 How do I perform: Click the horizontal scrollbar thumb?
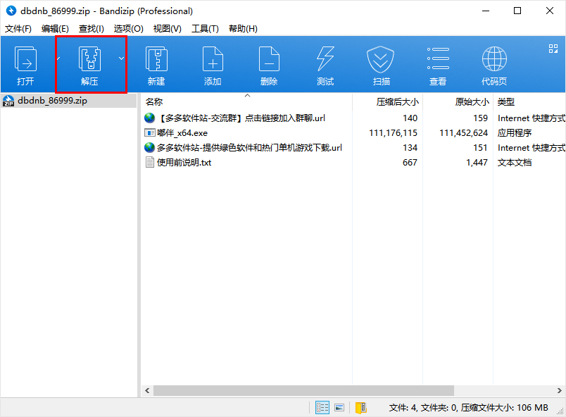click(303, 391)
